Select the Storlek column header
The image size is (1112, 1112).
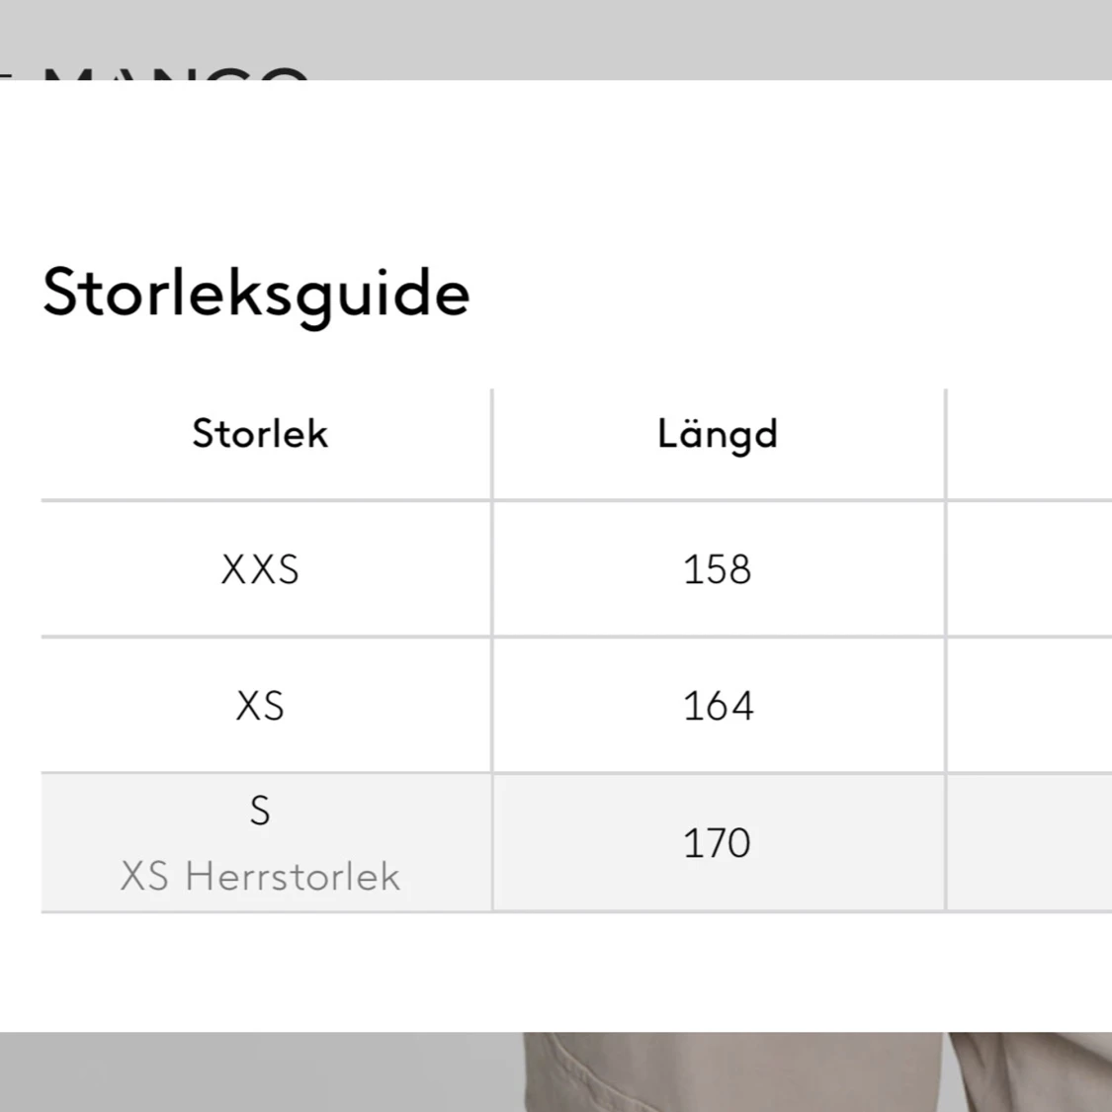260,433
